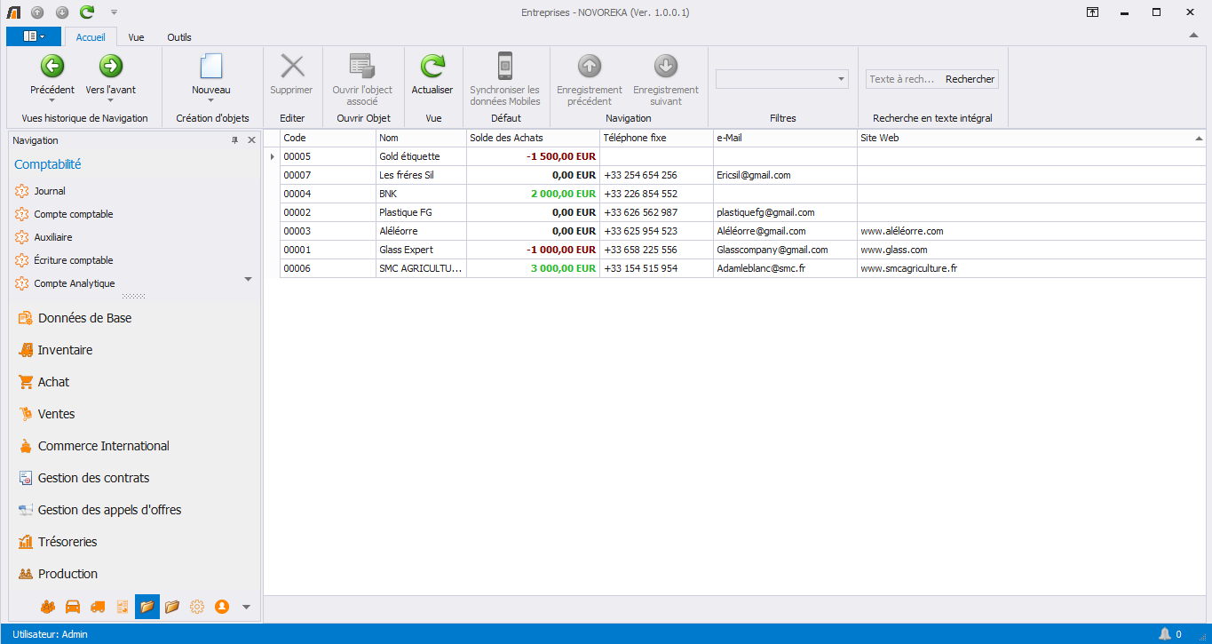The width and height of the screenshot is (1212, 644).
Task: Open the ribbon display options icon
Action: pos(1092,12)
